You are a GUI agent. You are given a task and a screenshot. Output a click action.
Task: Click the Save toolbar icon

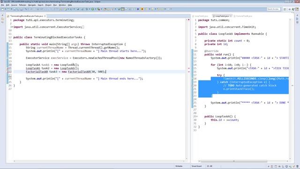pos(15,9)
